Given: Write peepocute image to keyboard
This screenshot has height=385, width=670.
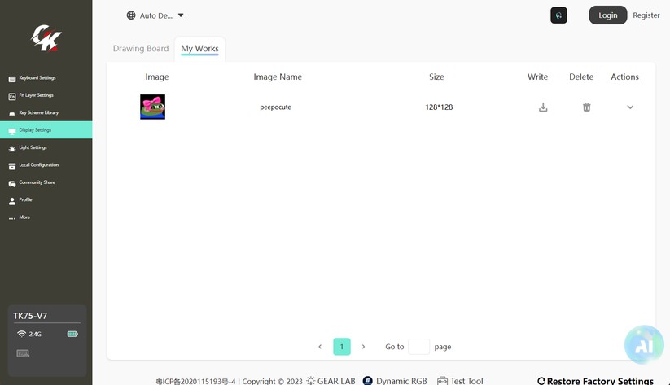Looking at the screenshot, I should [543, 107].
